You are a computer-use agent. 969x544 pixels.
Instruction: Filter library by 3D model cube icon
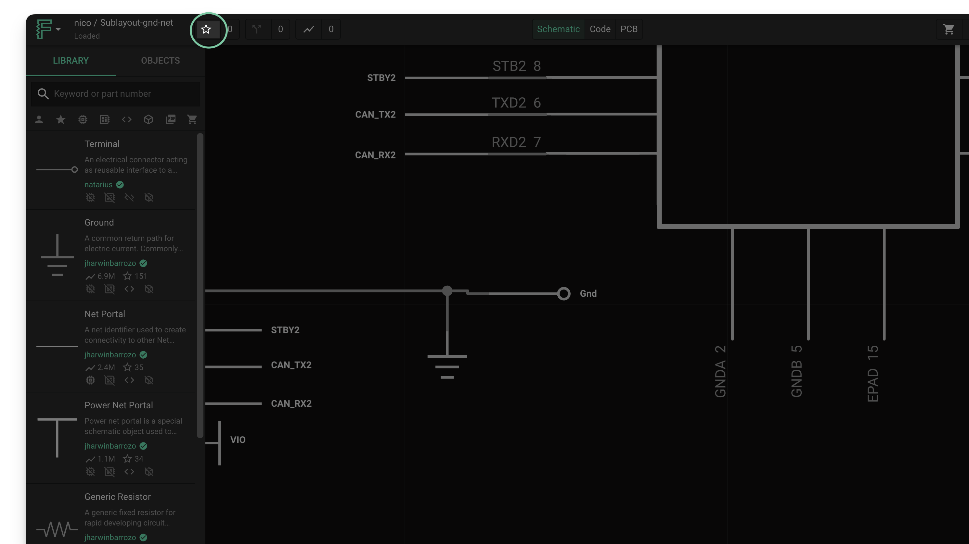click(x=148, y=119)
